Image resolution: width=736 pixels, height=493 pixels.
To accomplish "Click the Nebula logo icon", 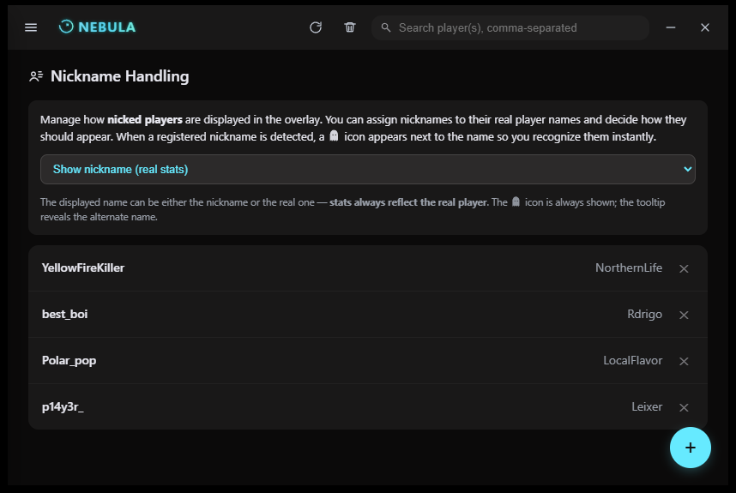I will 66,27.
